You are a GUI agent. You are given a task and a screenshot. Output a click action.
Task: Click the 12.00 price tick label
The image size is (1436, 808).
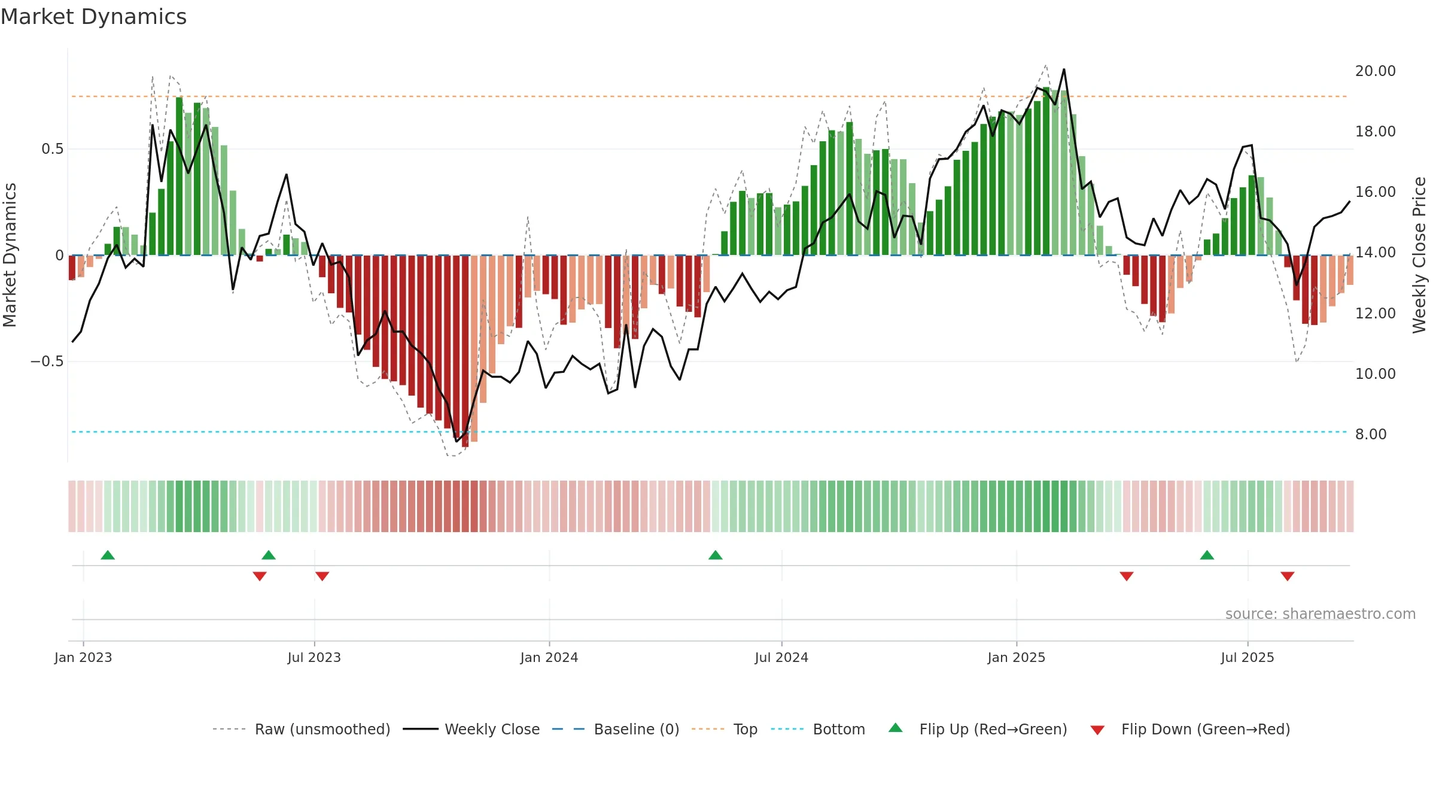click(x=1376, y=314)
